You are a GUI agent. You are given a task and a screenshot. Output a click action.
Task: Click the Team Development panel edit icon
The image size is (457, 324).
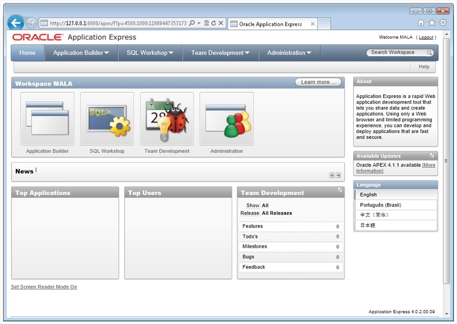click(x=340, y=190)
